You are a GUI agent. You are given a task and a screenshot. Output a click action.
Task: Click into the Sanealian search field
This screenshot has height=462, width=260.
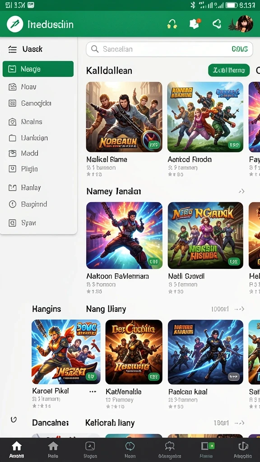point(170,49)
